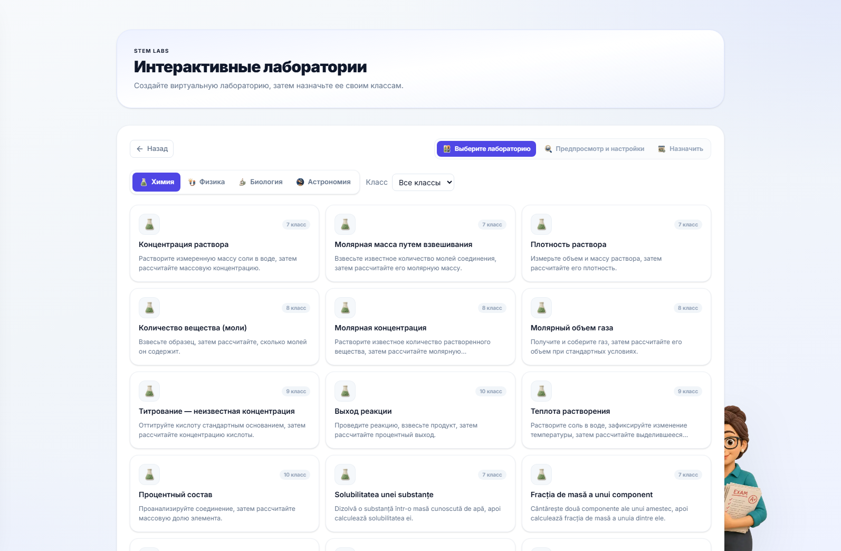841x551 pixels.
Task: Click the flask icon on Fracția de masă card
Action: click(541, 474)
